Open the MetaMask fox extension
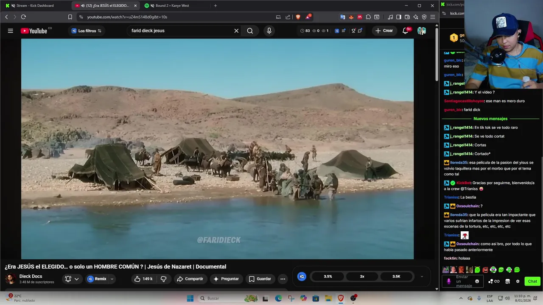543x305 pixels. point(351,17)
